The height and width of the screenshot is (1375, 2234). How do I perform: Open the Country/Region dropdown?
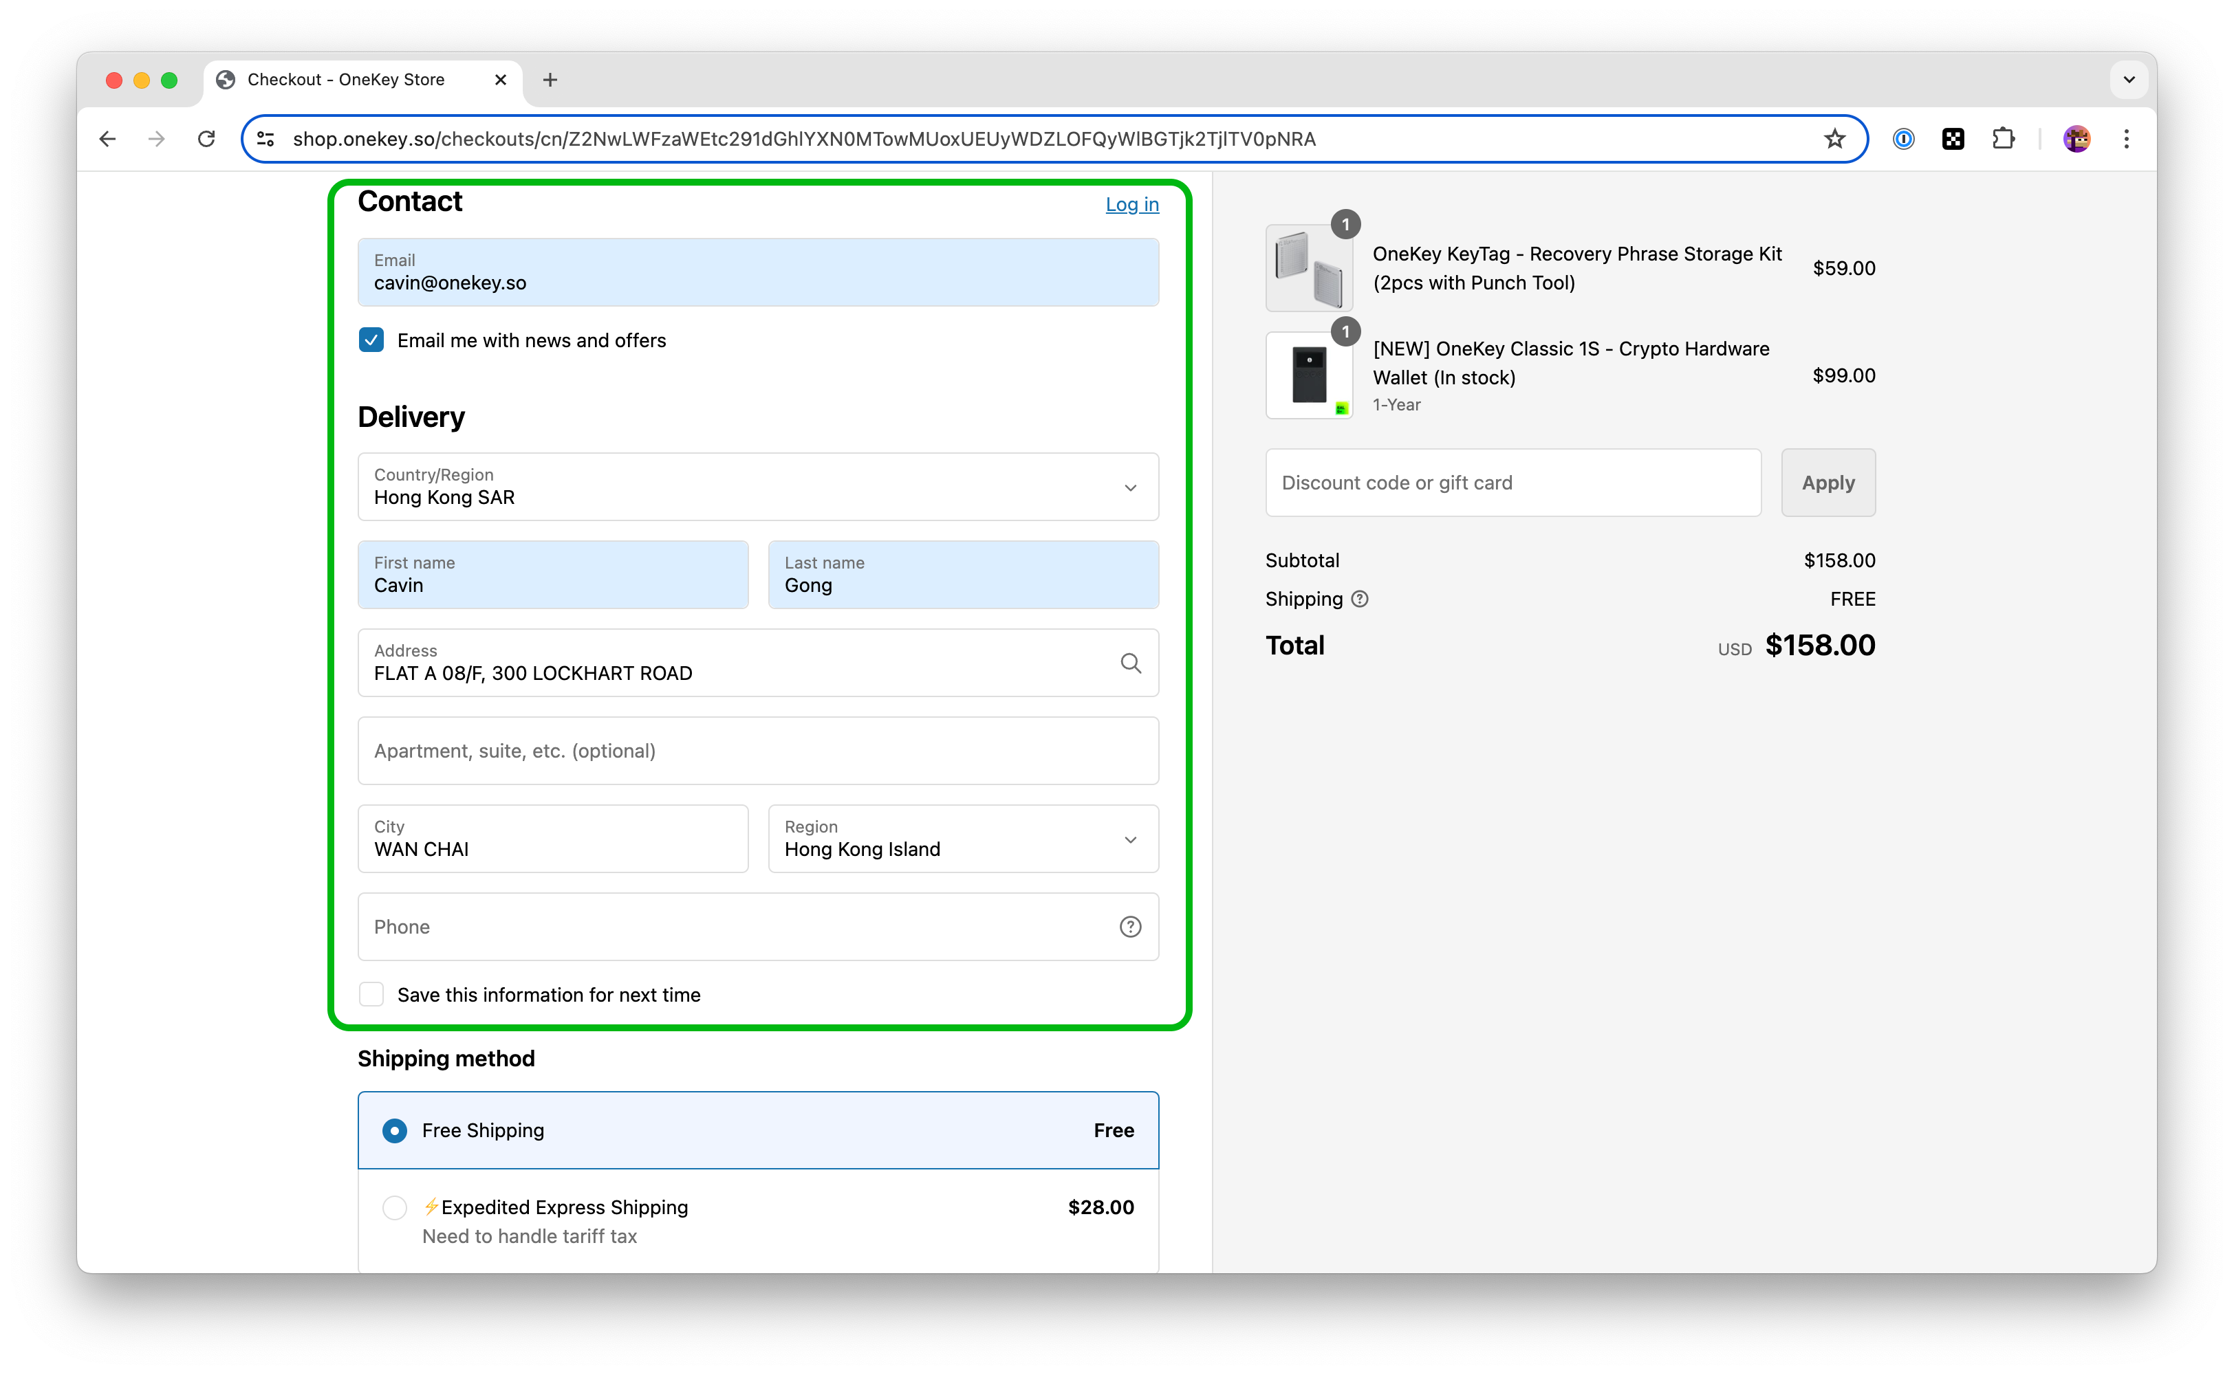758,487
